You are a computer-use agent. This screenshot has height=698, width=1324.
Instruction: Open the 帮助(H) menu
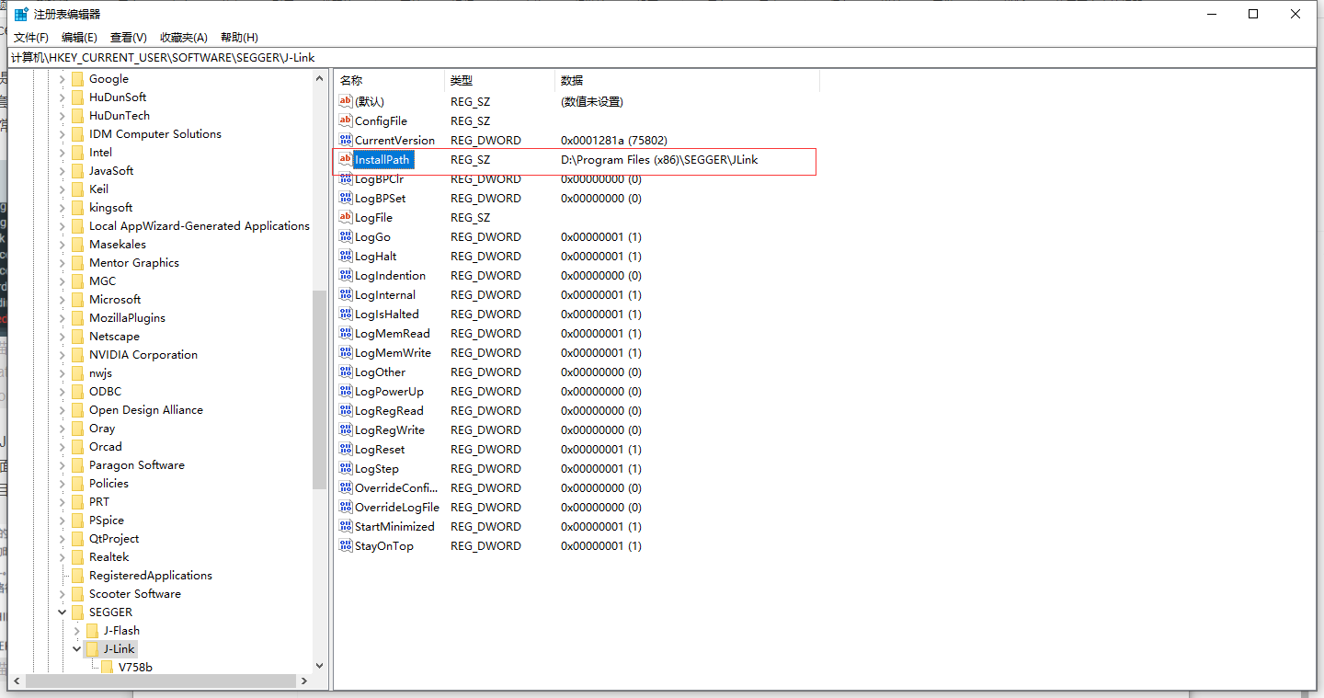click(x=239, y=37)
